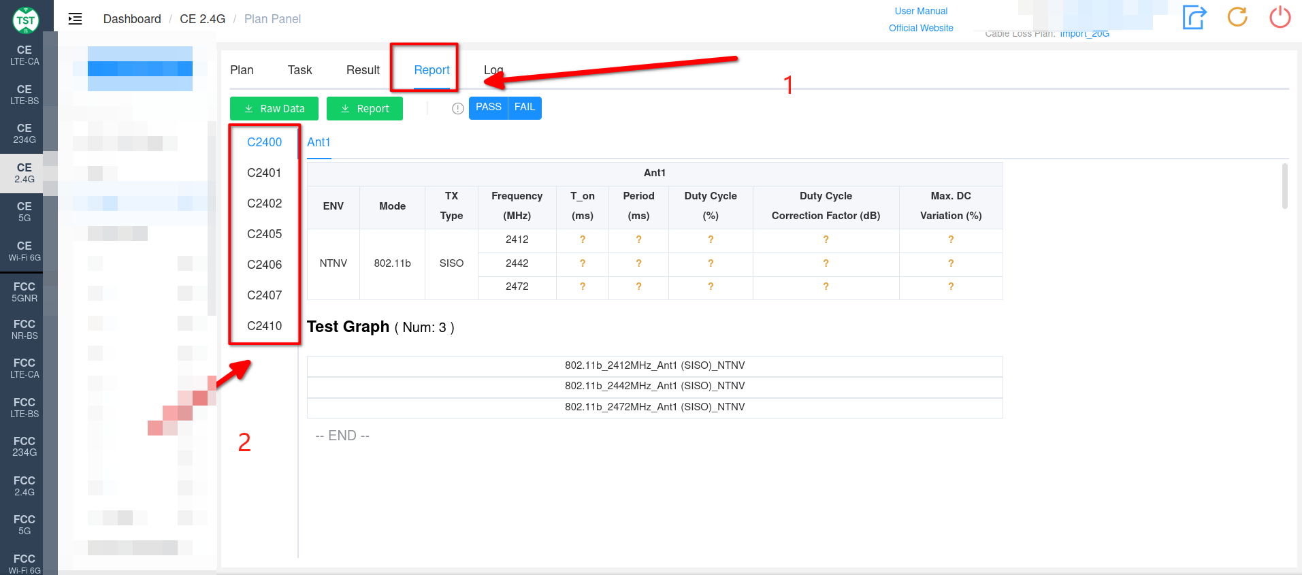Image resolution: width=1302 pixels, height=575 pixels.
Task: Select test case C2402
Action: [264, 203]
